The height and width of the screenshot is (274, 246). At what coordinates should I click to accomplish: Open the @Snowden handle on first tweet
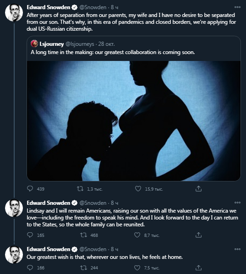tap(93, 7)
